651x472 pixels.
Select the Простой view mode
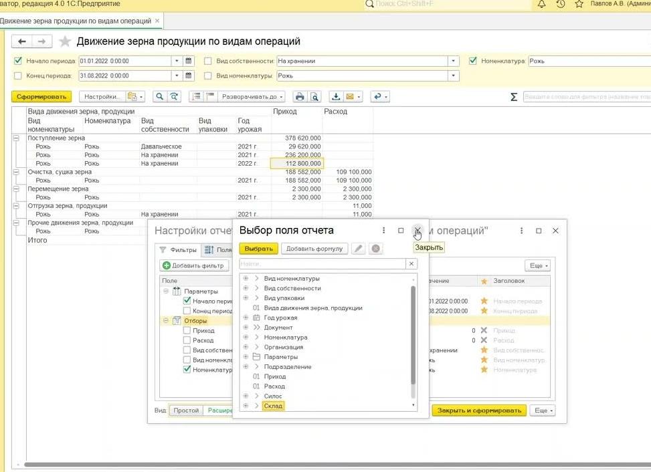pos(186,410)
